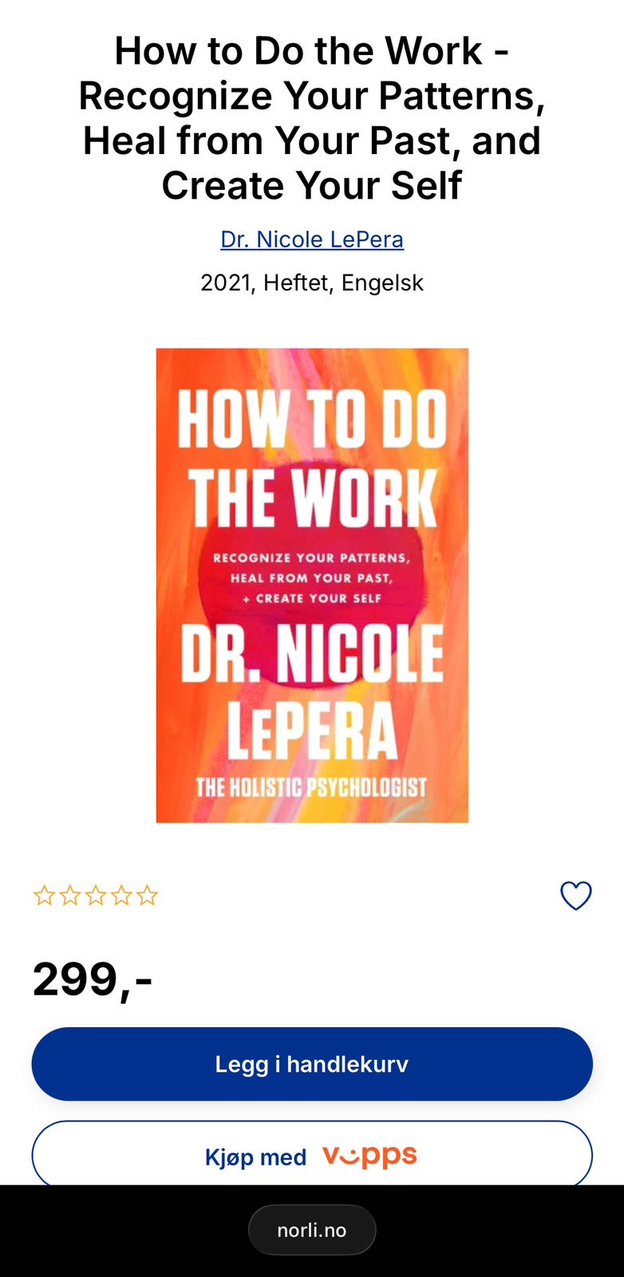Viewport: 624px width, 1277px height.
Task: Open the Dr. Nicole LePera author link
Action: tap(312, 239)
